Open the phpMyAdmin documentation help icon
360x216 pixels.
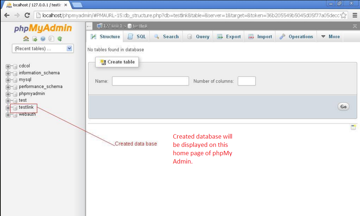pos(43,39)
